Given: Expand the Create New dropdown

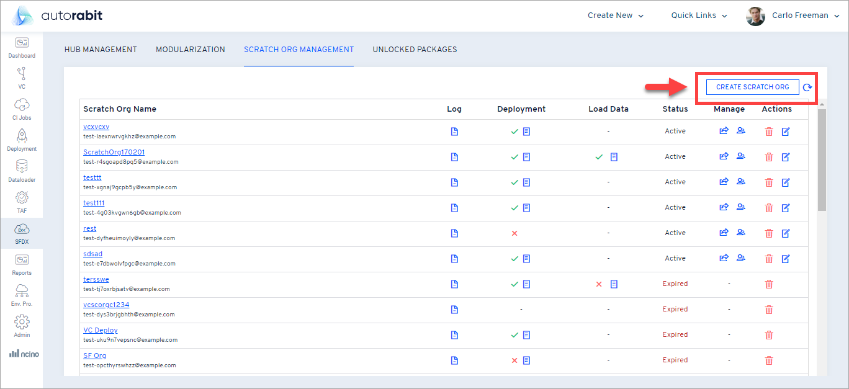Looking at the screenshot, I should coord(615,16).
